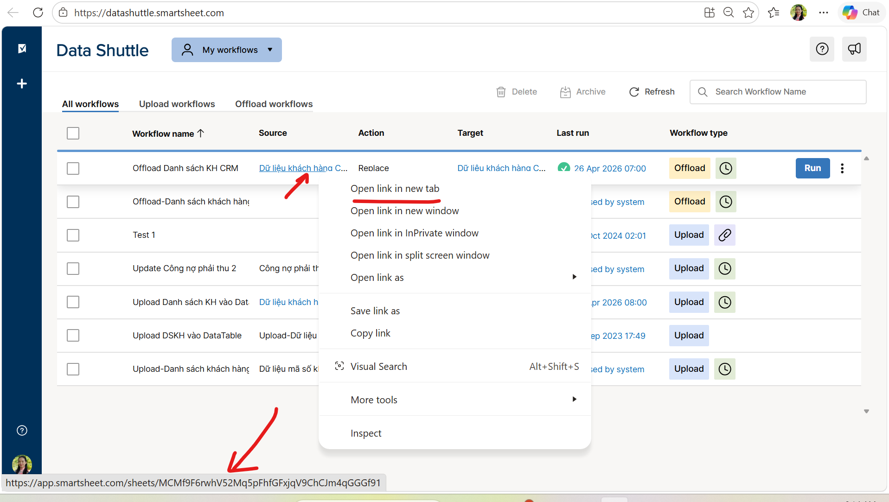Click clock icon for Offload-Danh sách khách hàng row
Image resolution: width=889 pixels, height=502 pixels.
click(726, 202)
